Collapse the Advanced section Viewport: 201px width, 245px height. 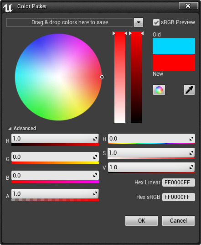(x=10, y=129)
